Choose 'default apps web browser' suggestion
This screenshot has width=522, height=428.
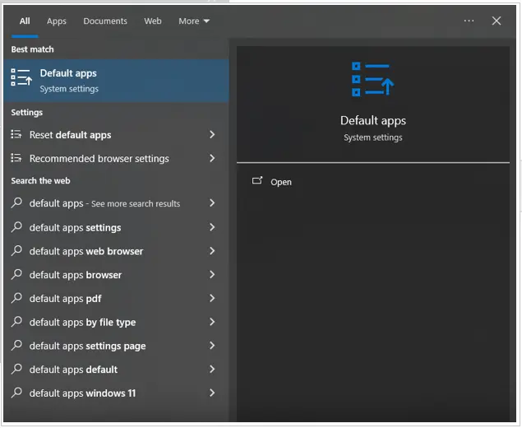(x=116, y=251)
